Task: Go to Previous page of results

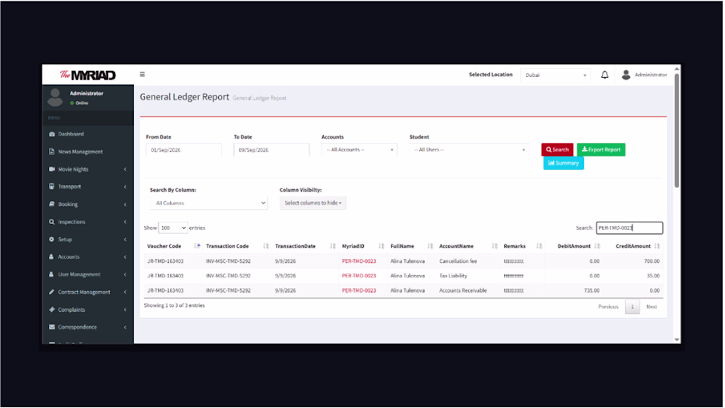Action: 608,306
